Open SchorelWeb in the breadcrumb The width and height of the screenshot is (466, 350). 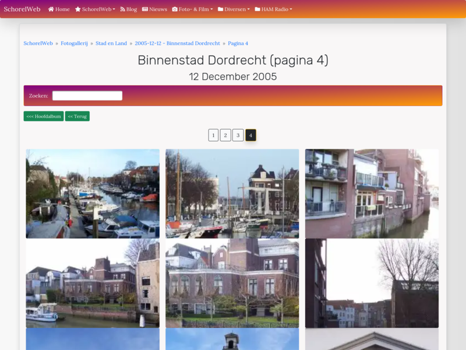38,43
